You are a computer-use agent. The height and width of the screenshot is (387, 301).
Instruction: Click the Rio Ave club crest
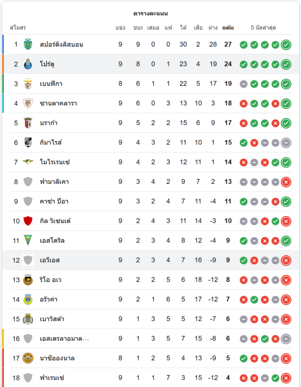click(x=28, y=280)
